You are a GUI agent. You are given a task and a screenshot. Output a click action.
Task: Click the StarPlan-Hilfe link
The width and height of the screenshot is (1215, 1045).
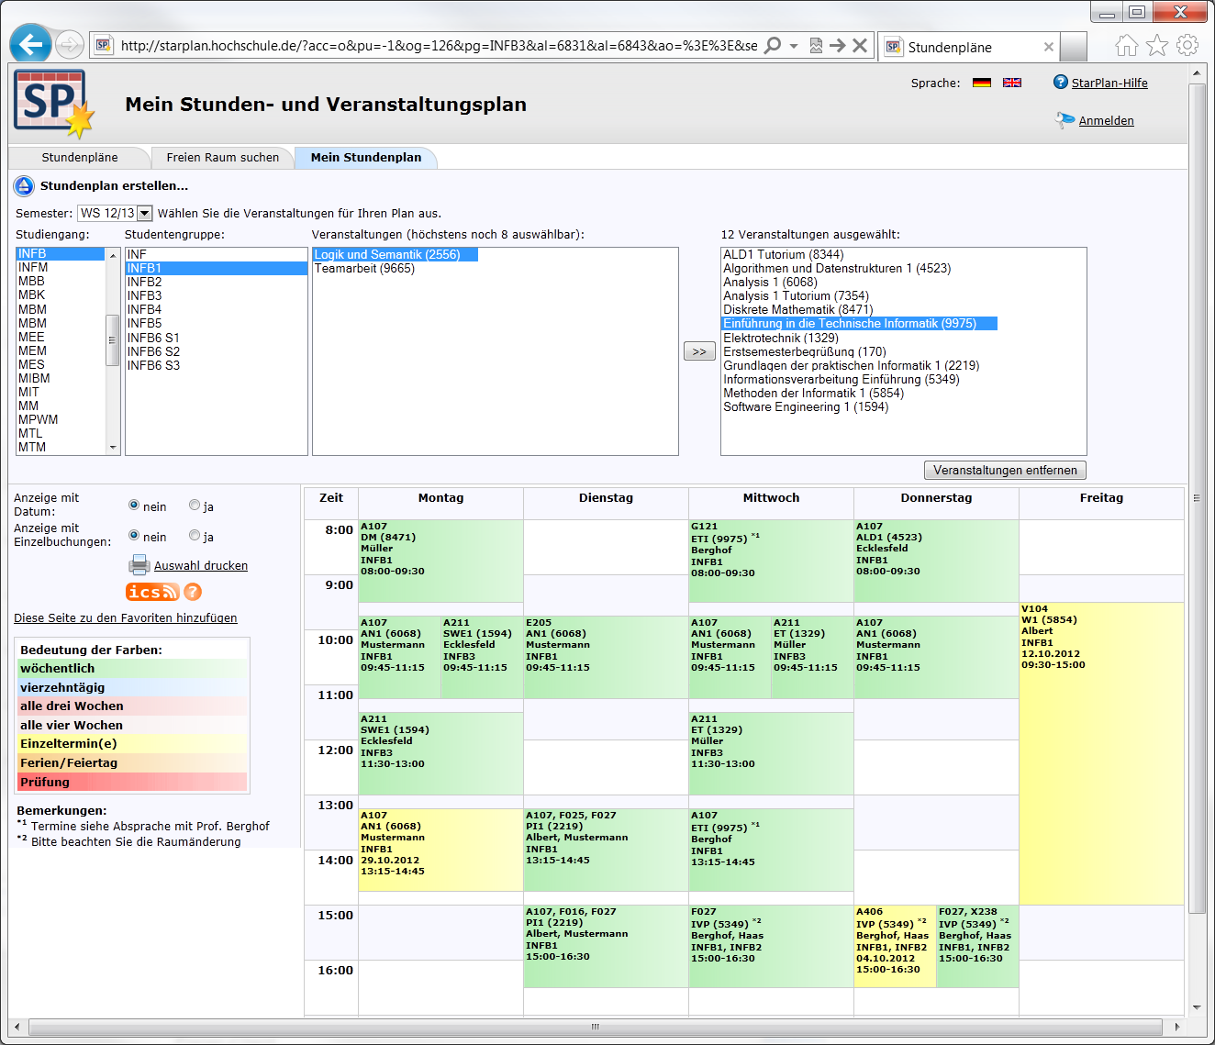click(x=1109, y=83)
